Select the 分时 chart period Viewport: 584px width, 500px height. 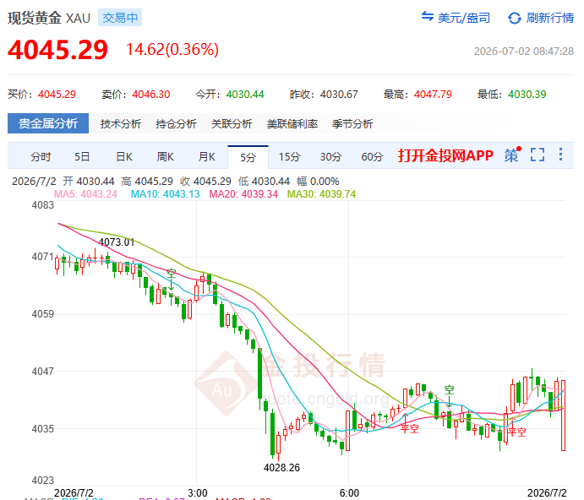pos(41,157)
